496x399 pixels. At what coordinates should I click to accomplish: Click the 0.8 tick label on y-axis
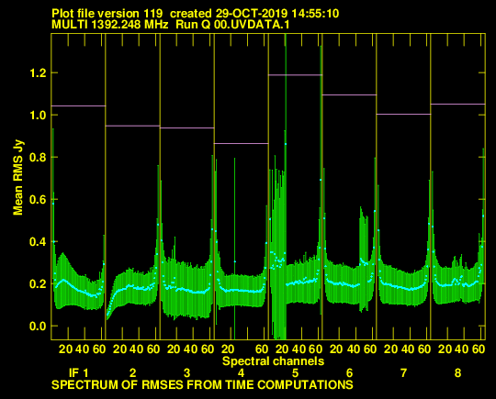pos(38,158)
